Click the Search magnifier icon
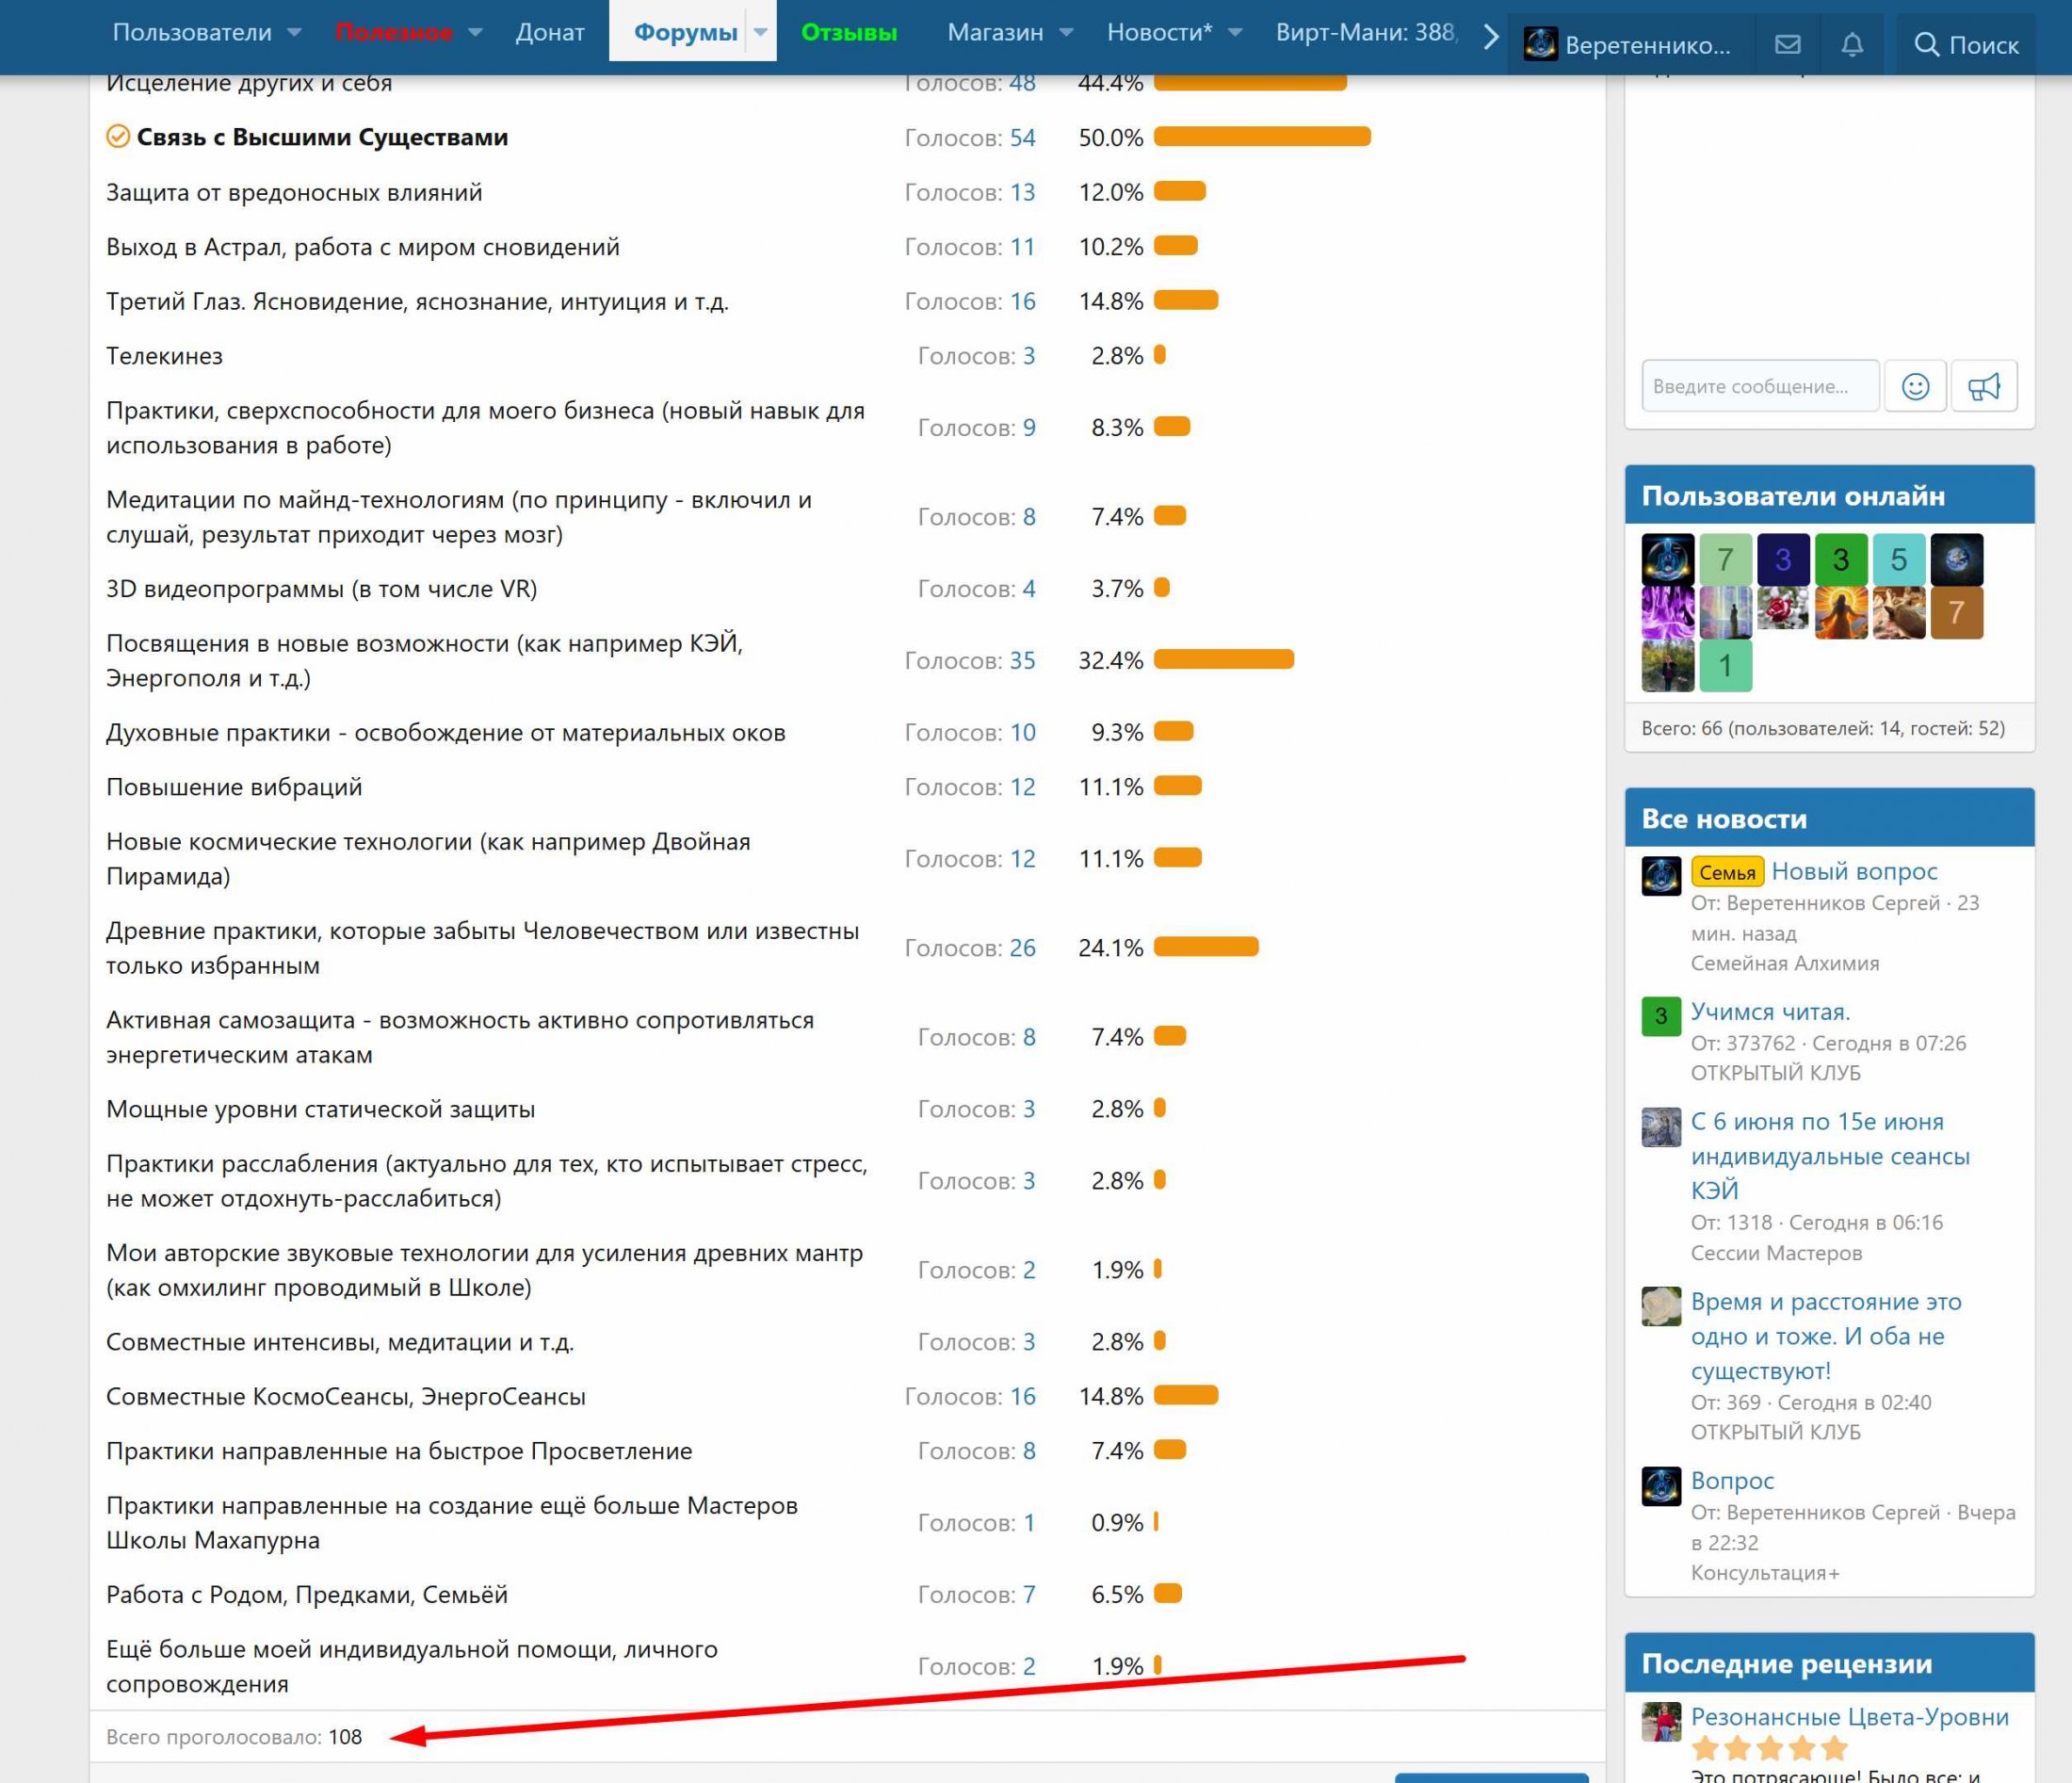The width and height of the screenshot is (2072, 1783). pos(1925,45)
